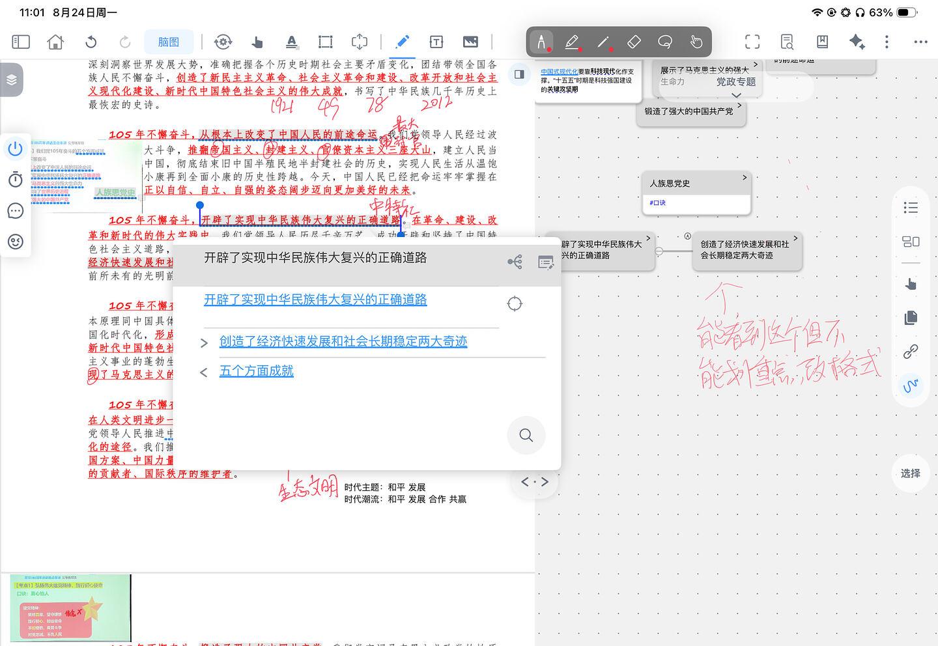The image size is (938, 646).
Task: Tap the magnifier search button in the popup
Action: pos(526,435)
